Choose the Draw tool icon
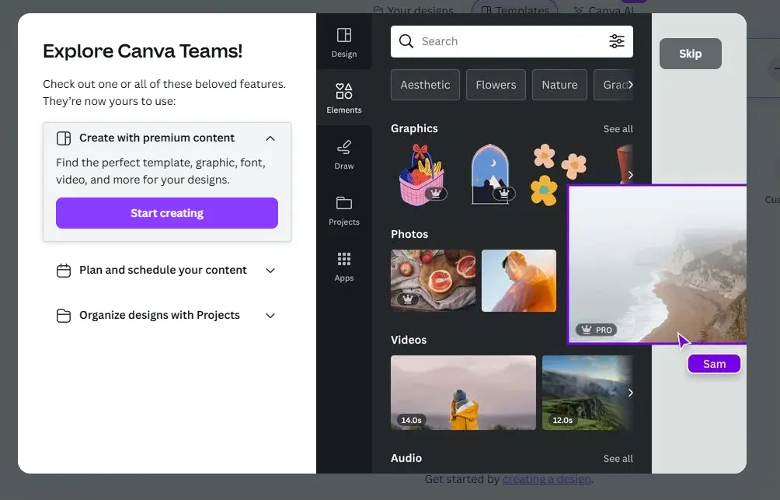The height and width of the screenshot is (500, 780). point(343,148)
